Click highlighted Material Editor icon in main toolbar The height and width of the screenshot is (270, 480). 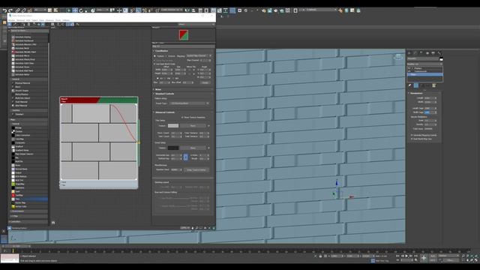click(232, 10)
